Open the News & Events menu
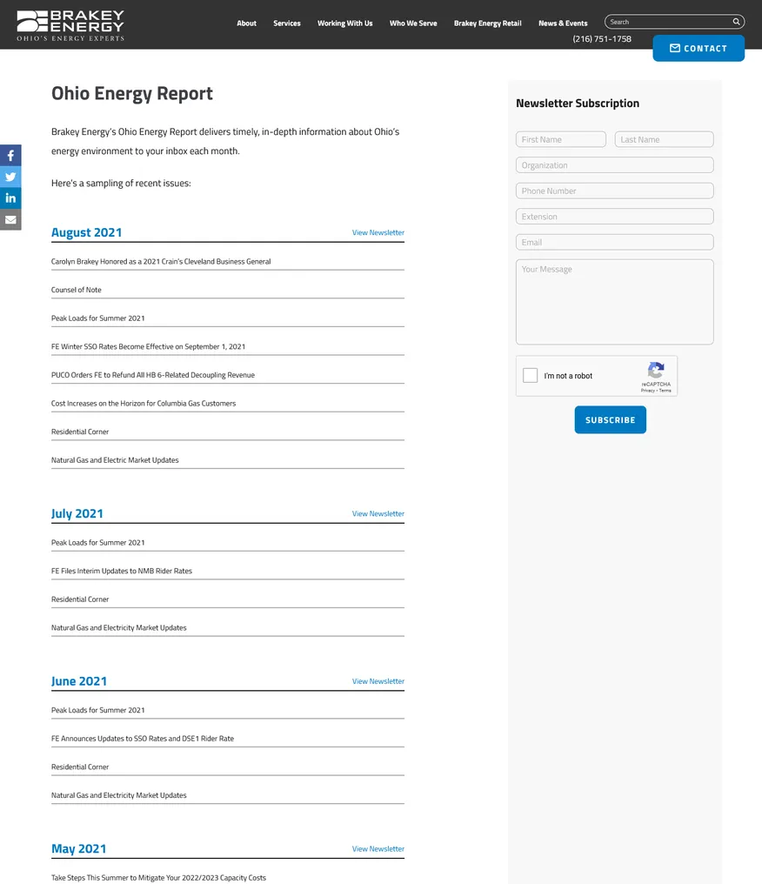The height and width of the screenshot is (884, 762). (x=563, y=23)
